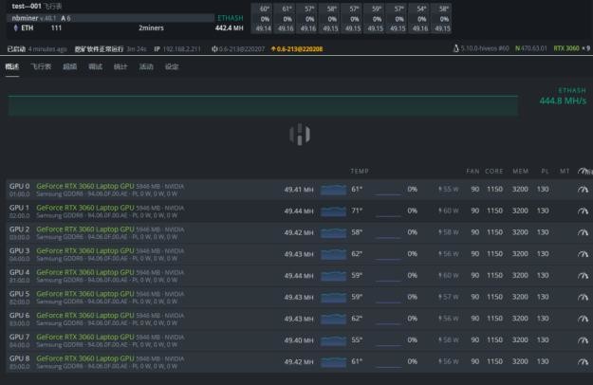Open the 飞行表 tab
This screenshot has width=593, height=385.
click(x=41, y=67)
